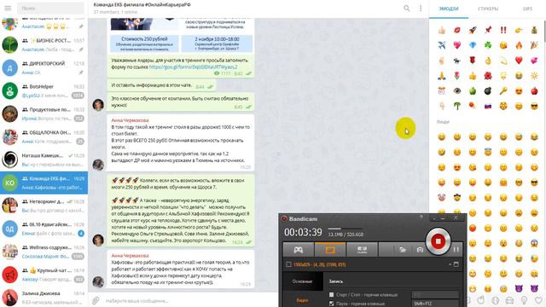Image resolution: width=546 pixels, height=307 pixels.
Task: Open Bandicam Видео settings tab
Action: (302, 300)
